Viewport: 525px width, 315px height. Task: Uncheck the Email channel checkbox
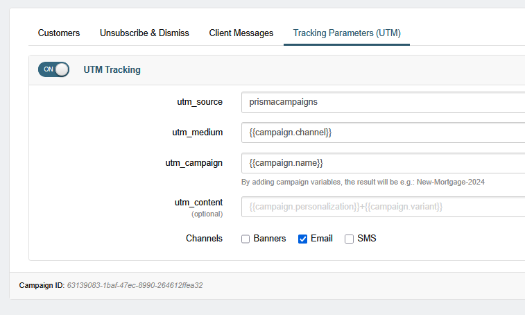click(302, 239)
